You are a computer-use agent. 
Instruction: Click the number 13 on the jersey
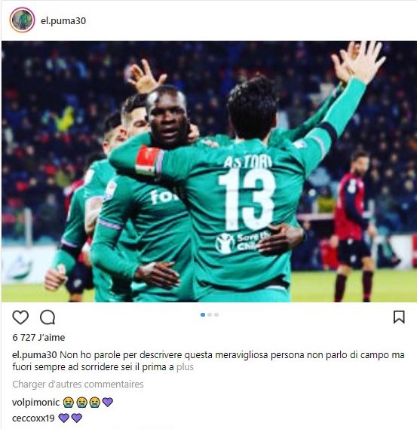[x=247, y=199]
